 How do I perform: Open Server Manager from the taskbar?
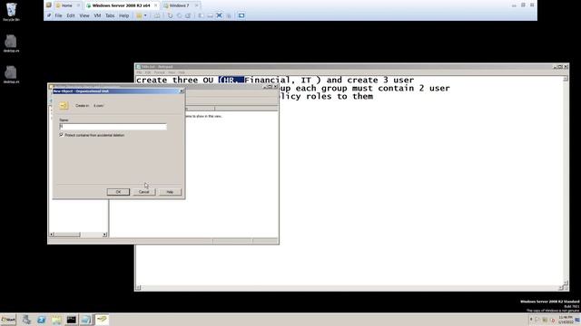[26, 320]
